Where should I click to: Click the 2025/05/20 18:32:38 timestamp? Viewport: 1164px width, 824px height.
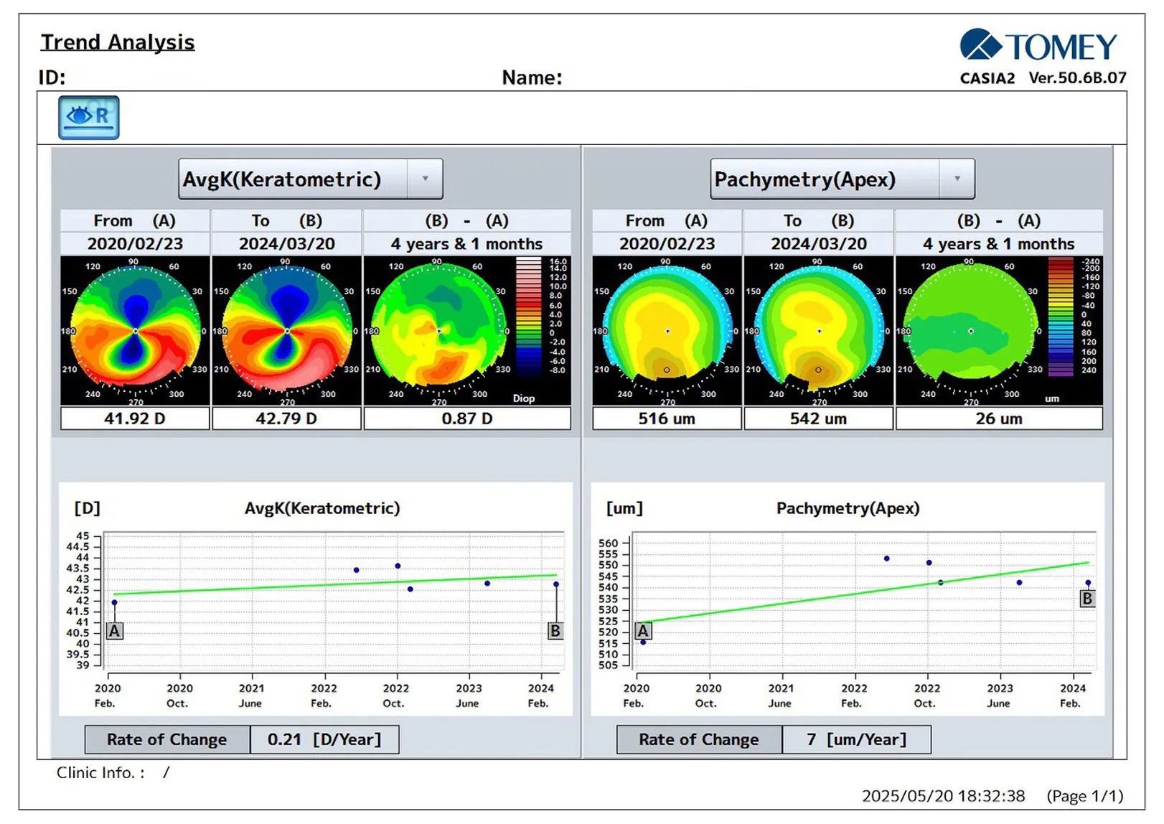[943, 796]
